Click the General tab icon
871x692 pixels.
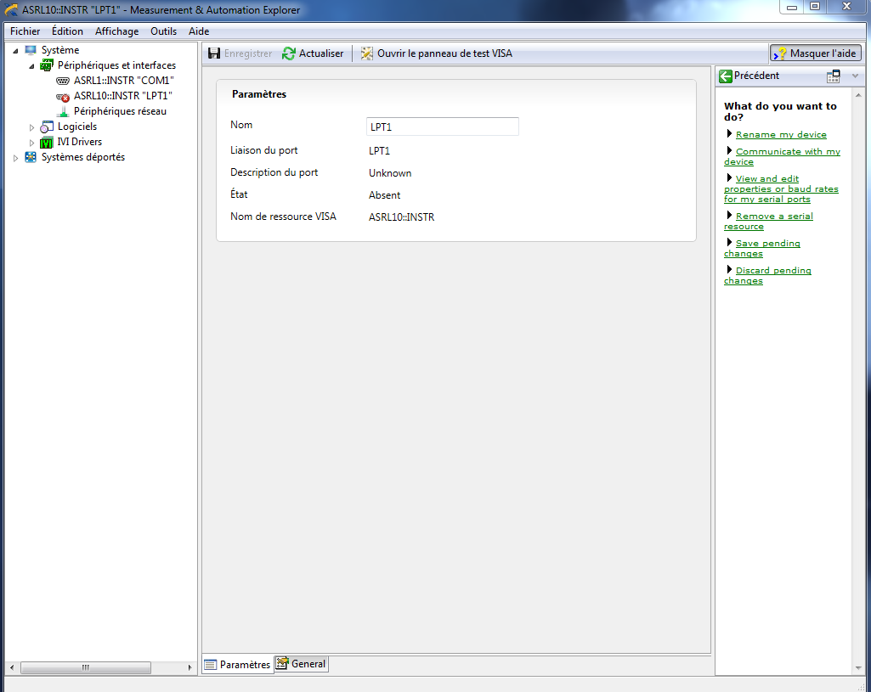[x=282, y=663]
